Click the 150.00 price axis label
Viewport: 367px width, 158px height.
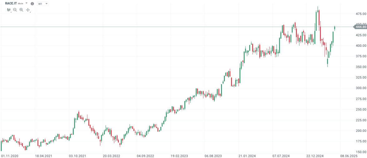click(360, 152)
